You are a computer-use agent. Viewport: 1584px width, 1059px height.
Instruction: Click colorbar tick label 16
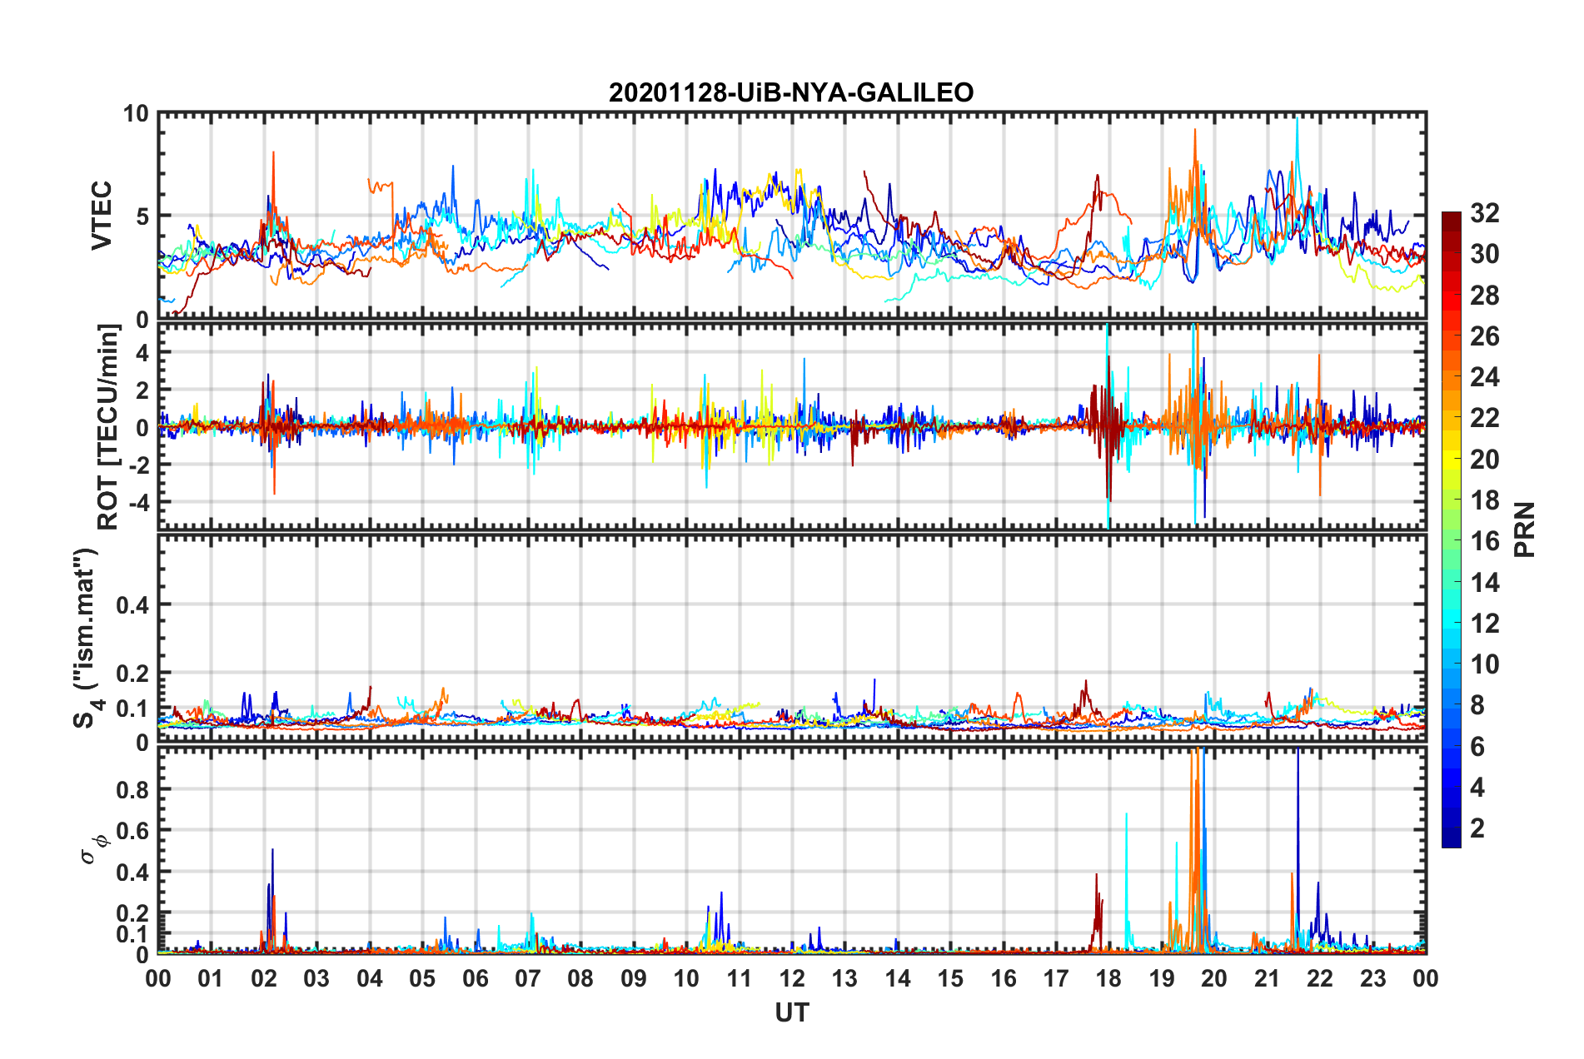click(1484, 541)
